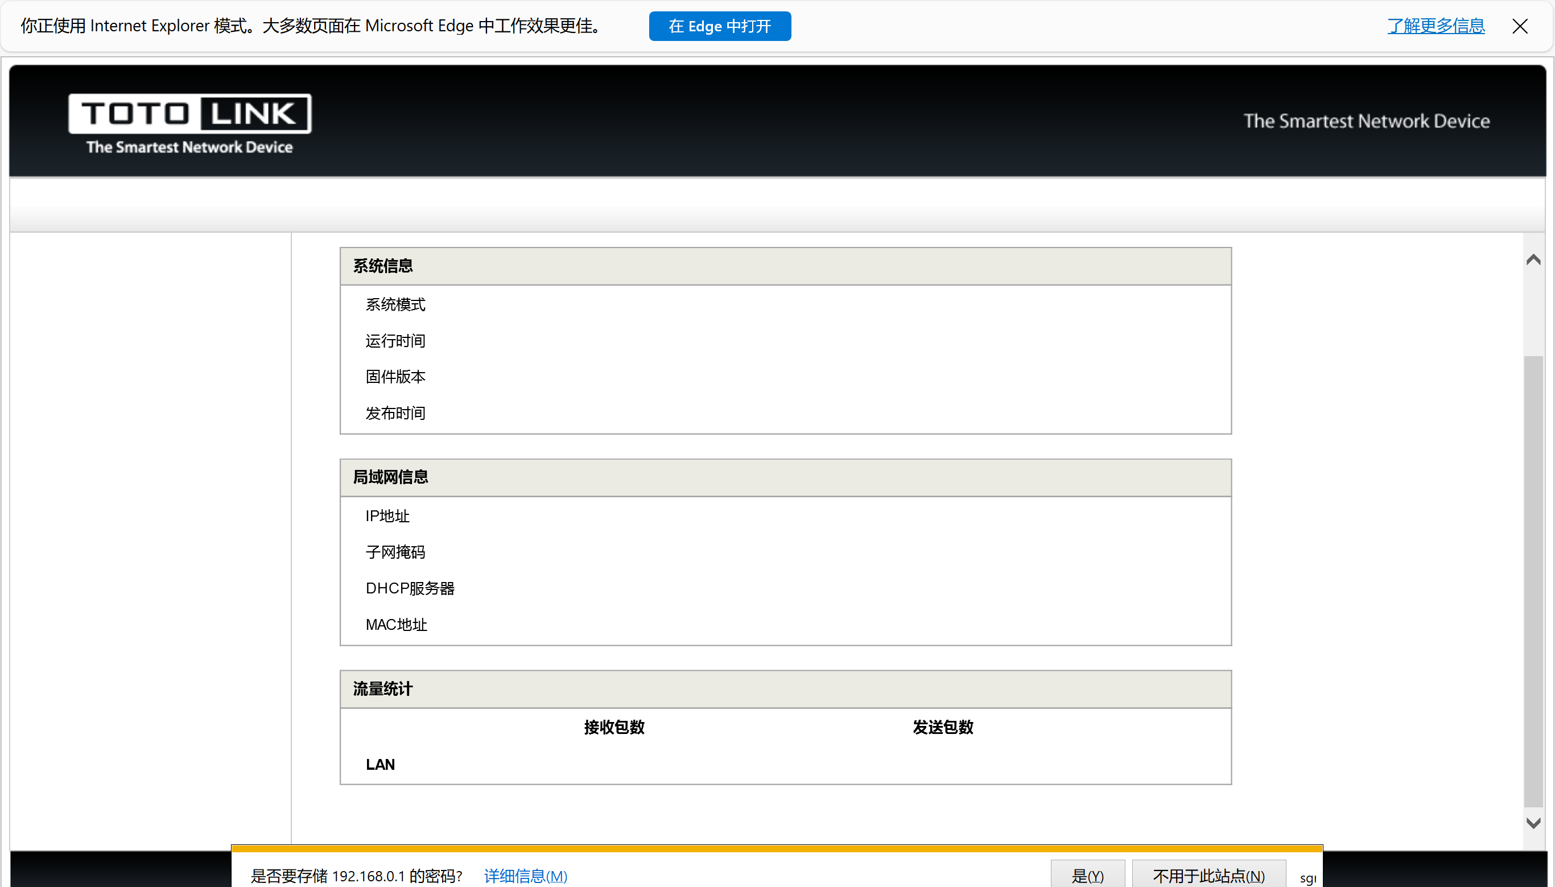Open the 了解更多信息 link
Screen dimensions: 1555x887
[1436, 26]
